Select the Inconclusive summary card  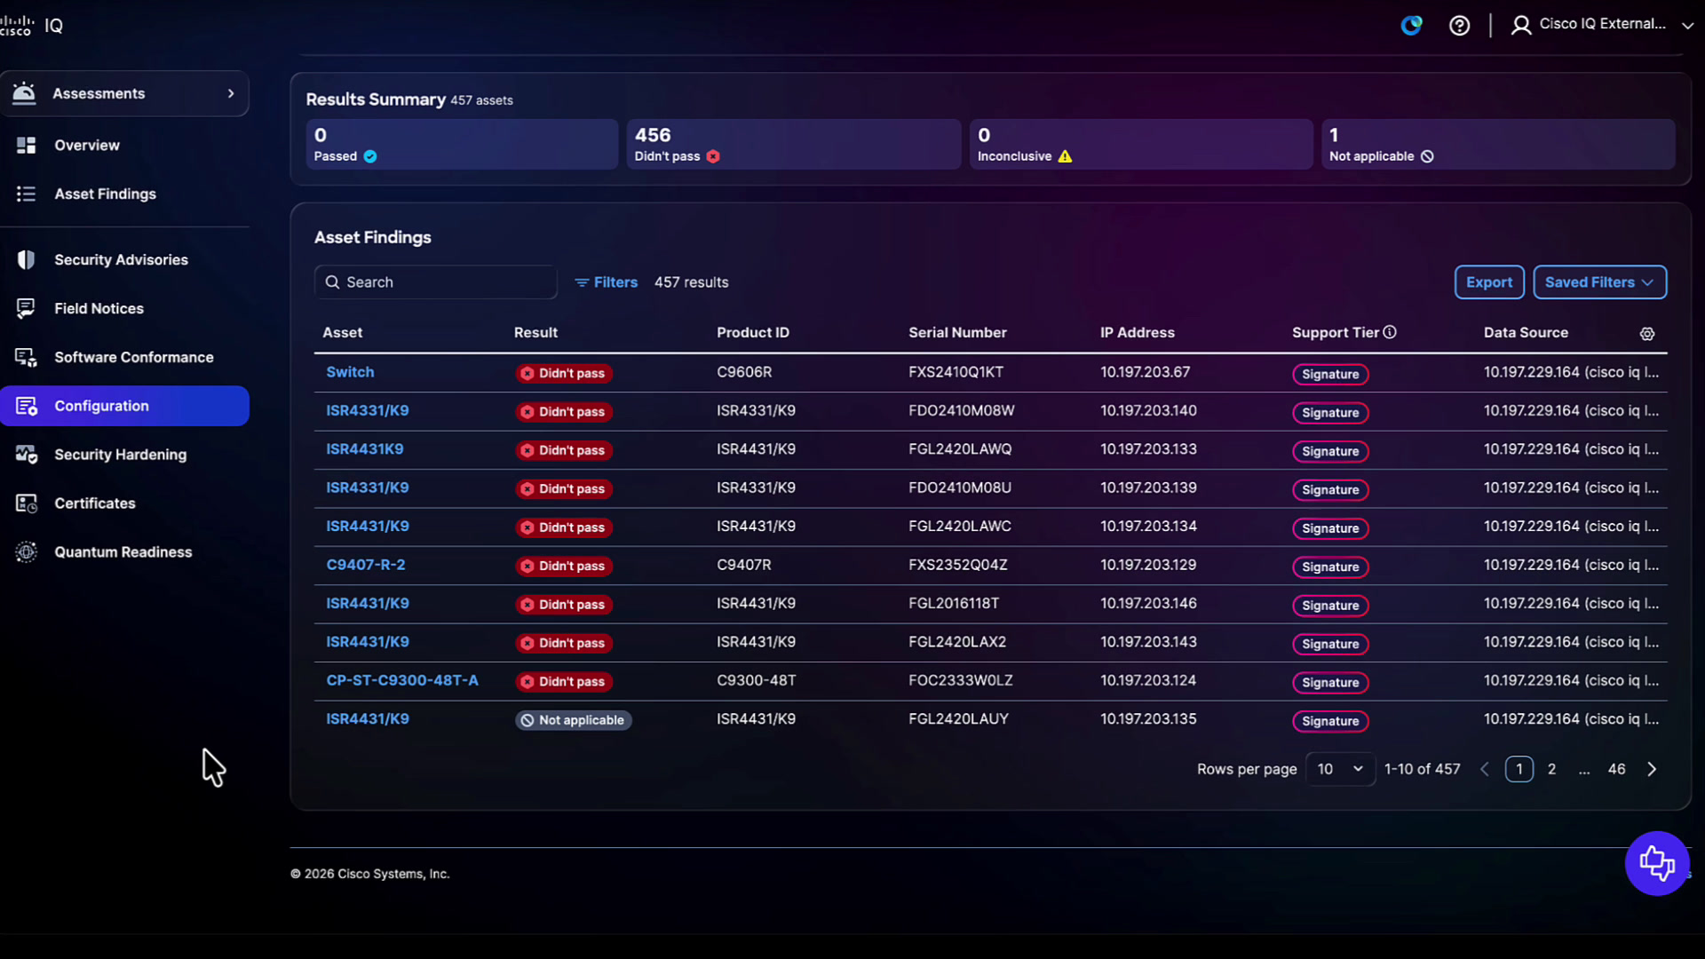[1141, 144]
